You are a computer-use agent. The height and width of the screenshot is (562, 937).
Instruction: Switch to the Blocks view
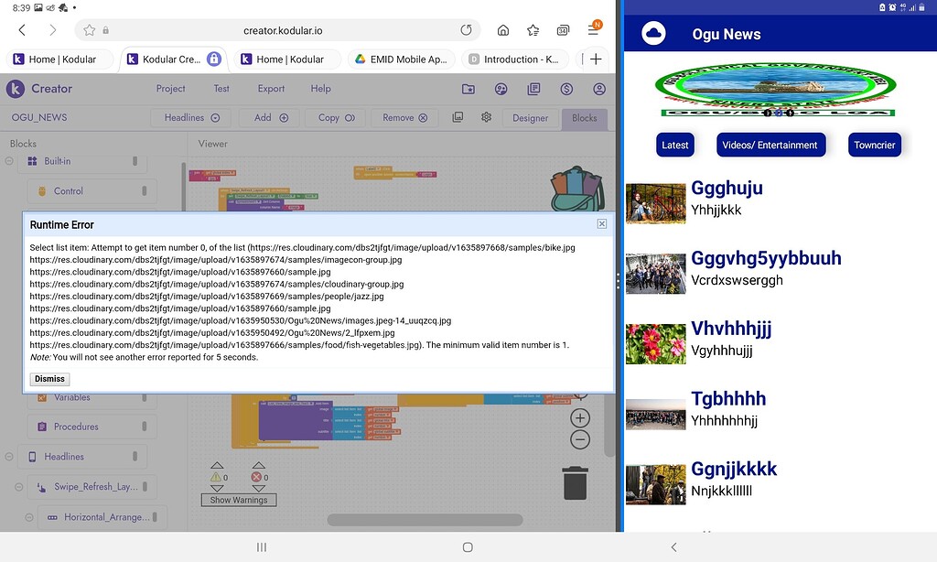coord(585,118)
